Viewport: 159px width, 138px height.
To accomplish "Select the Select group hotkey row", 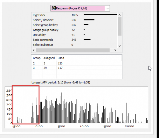I will pos(75,25).
